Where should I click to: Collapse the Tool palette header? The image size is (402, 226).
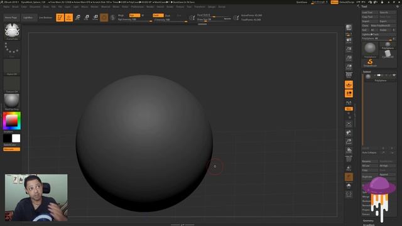[364, 6]
